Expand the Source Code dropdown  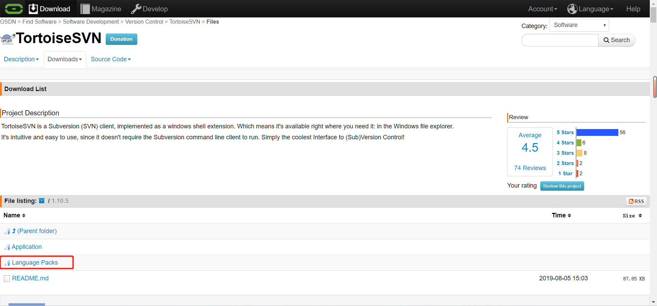(111, 59)
